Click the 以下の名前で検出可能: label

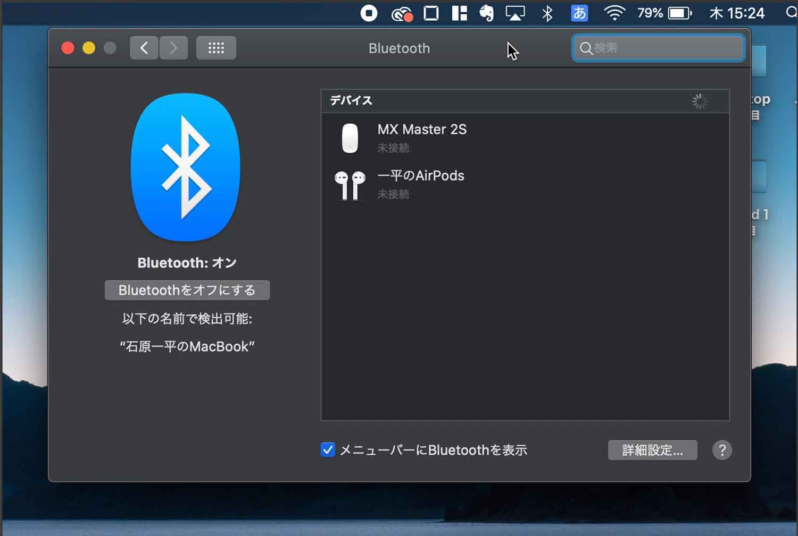[x=187, y=318]
